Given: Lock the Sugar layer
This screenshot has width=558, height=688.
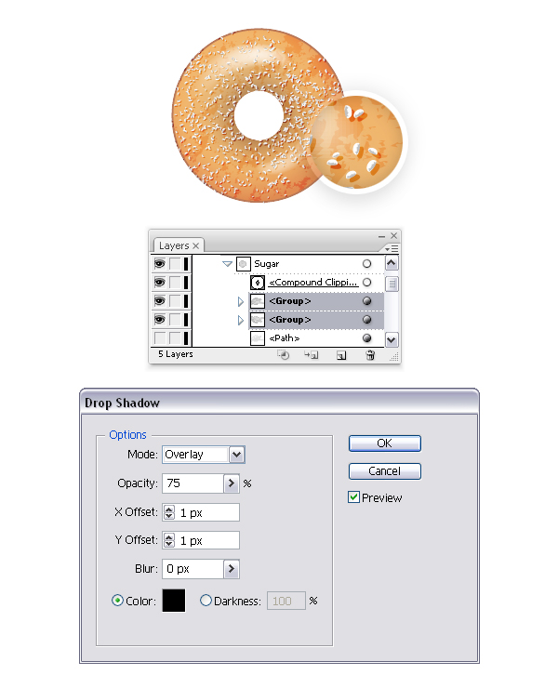Looking at the screenshot, I should 175,264.
